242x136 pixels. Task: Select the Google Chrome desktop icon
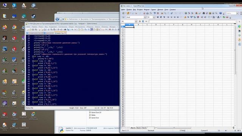[x=14, y=29]
